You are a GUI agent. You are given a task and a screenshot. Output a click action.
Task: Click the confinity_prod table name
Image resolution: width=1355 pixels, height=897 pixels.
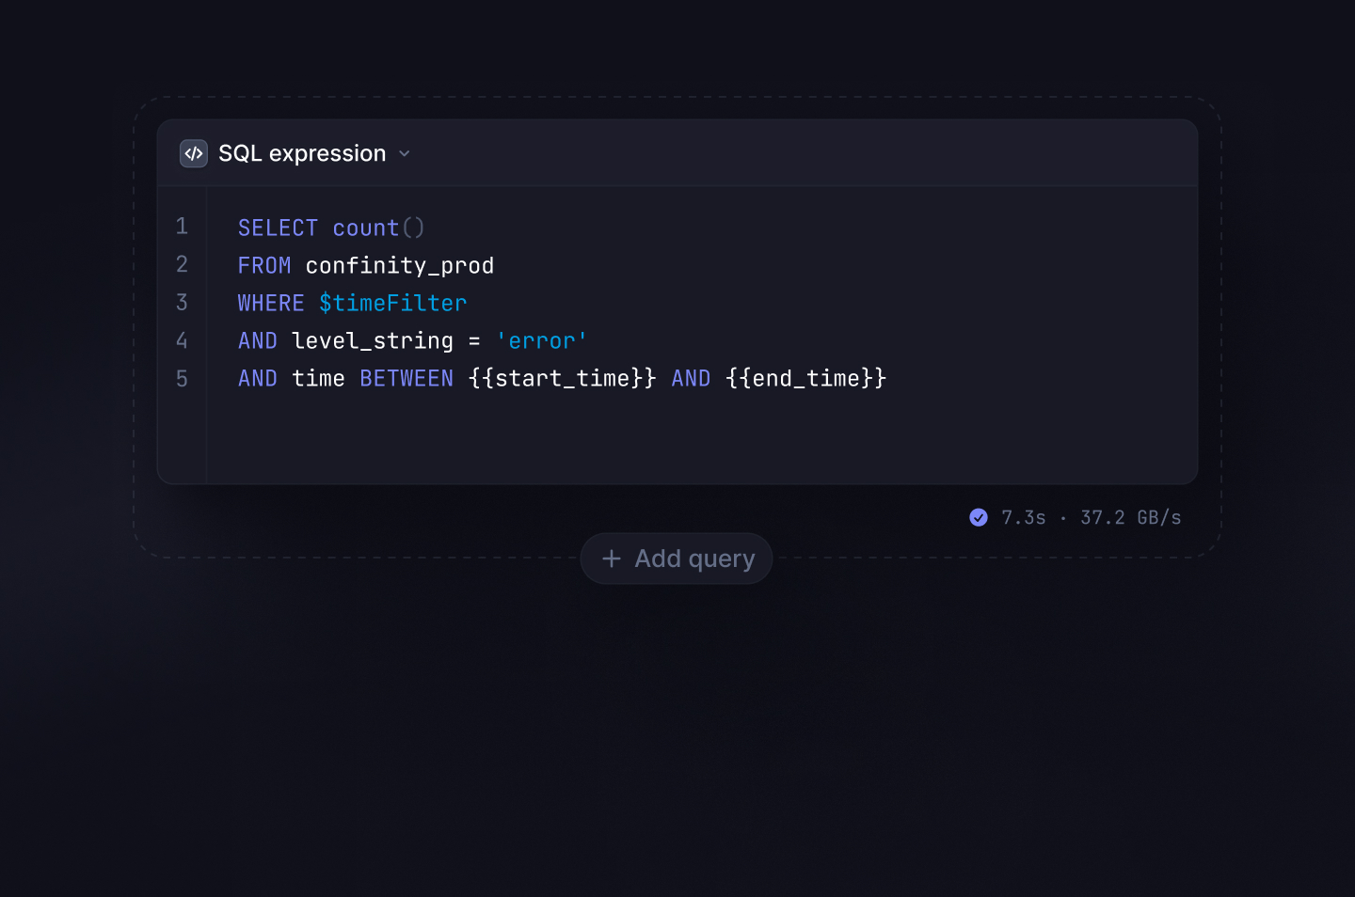(400, 266)
